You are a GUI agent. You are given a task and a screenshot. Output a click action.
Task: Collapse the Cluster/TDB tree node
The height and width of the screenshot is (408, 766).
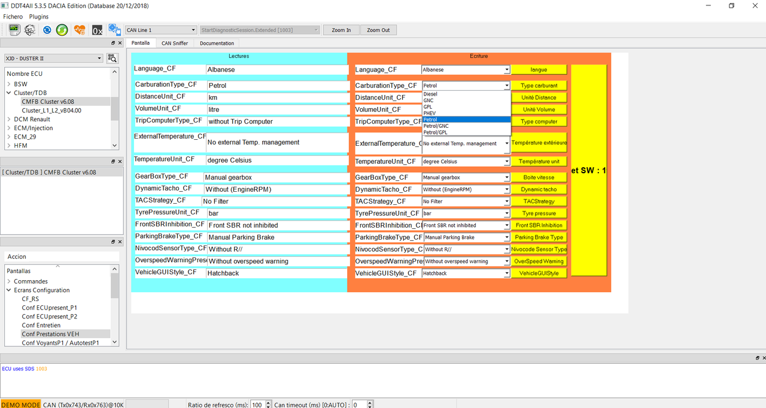[x=9, y=93]
